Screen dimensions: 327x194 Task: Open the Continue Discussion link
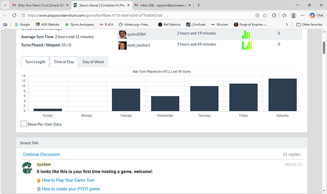coord(41,154)
